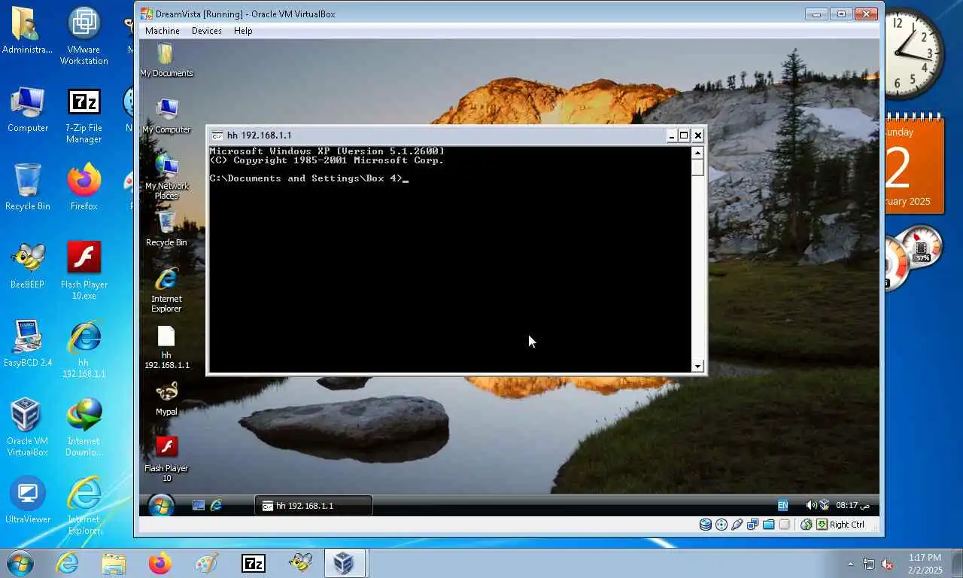Open the Help menu in VirtualBox
963x578 pixels.
[242, 31]
